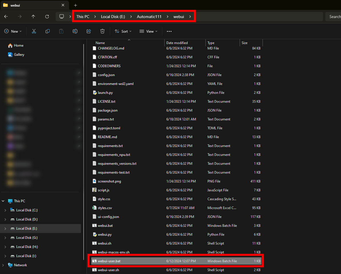
Task: Expand Local Disk (C:) in navigation tree
Action: point(5,210)
